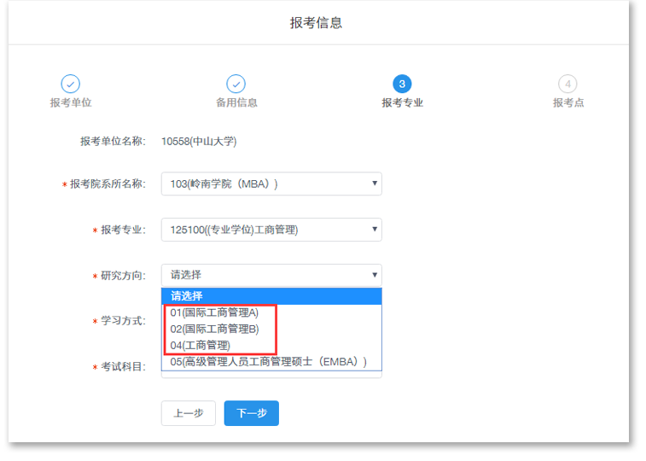The image size is (646, 461).
Task: Select option 01(国际工商管理A)
Action: point(214,312)
